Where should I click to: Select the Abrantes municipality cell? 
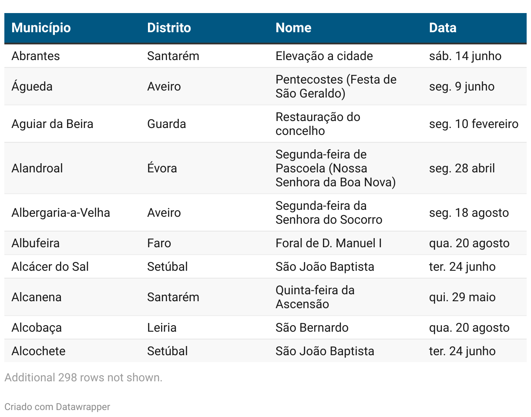36,56
